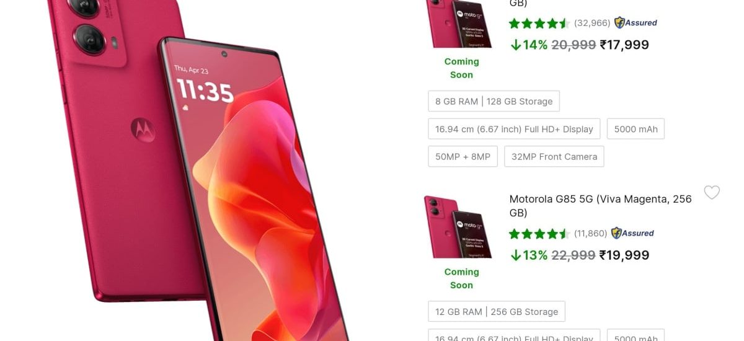The height and width of the screenshot is (341, 744).
Task: Select 8 GB RAM | 128 GB Storage chip
Action: 494,101
